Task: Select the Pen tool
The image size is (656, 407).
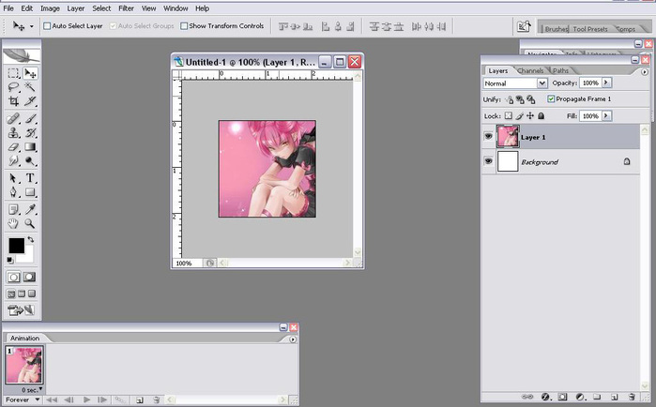Action: (13, 192)
